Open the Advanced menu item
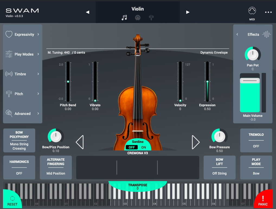 coord(23,114)
